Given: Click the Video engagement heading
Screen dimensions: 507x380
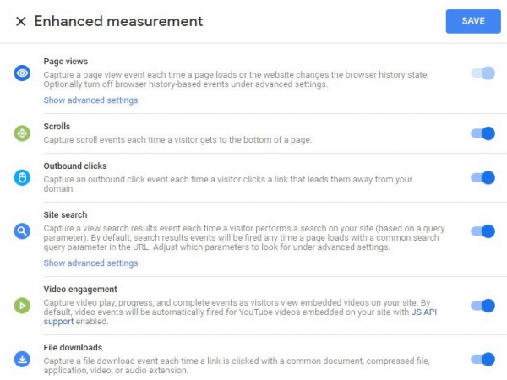Looking at the screenshot, I should (x=80, y=290).
